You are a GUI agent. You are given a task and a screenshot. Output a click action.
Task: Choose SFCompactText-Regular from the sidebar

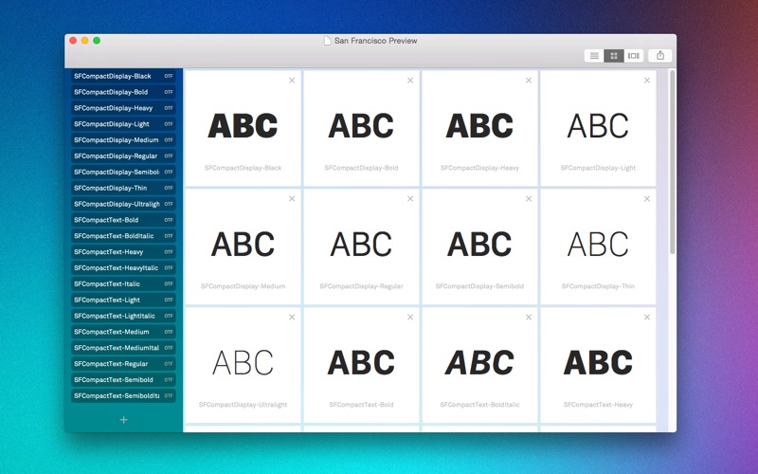click(123, 364)
